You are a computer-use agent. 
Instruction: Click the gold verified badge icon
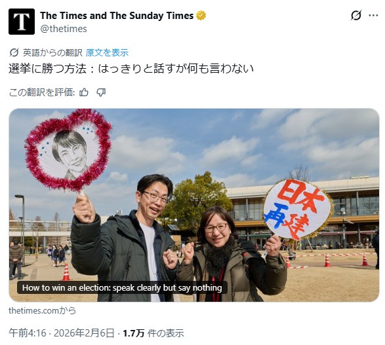[x=201, y=16]
